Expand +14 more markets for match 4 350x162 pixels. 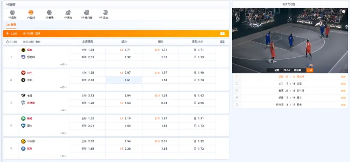[x=63, y=133]
